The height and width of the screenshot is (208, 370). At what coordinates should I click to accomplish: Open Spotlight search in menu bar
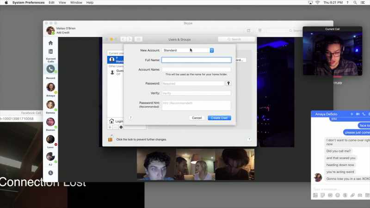tap(355, 3)
